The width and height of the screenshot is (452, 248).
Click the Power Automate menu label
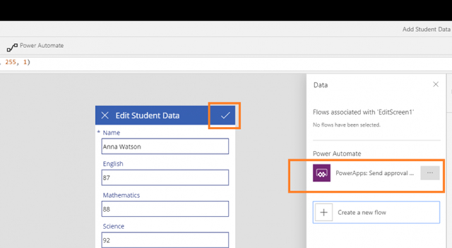[42, 45]
